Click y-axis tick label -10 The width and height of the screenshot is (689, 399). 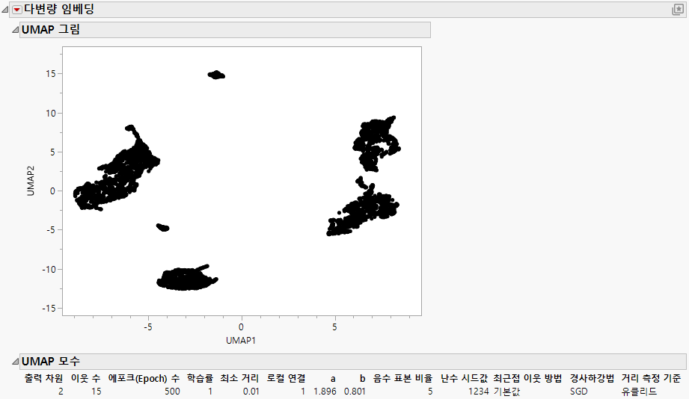[x=49, y=270]
